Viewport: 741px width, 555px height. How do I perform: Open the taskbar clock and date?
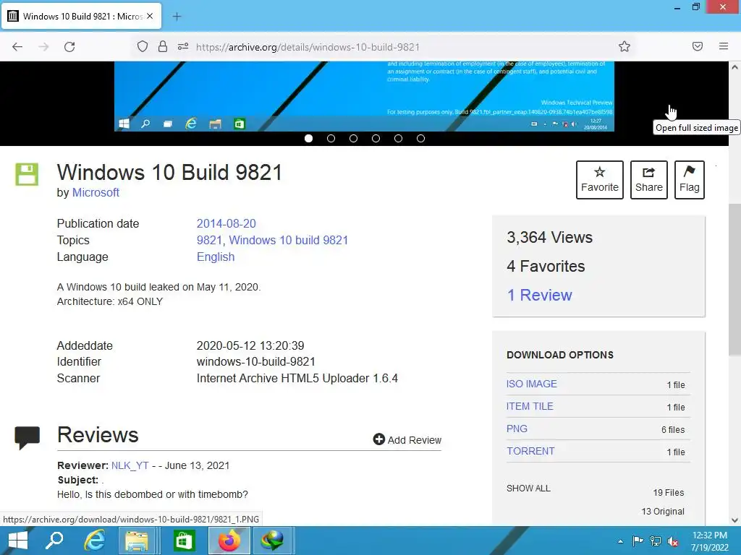tap(710, 541)
